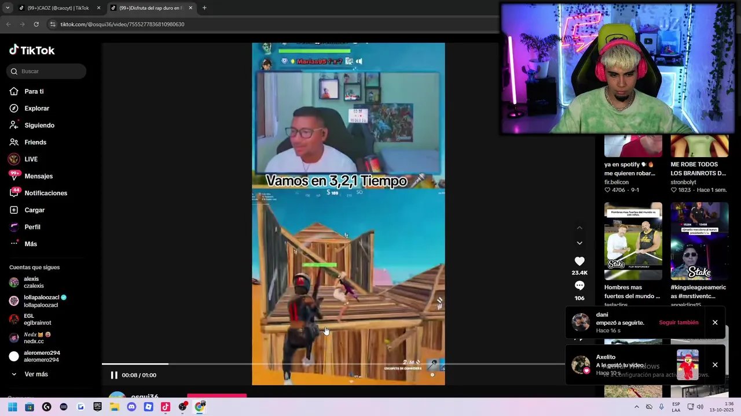Open followed account nedx.cc
This screenshot has height=416, width=741.
click(30, 338)
